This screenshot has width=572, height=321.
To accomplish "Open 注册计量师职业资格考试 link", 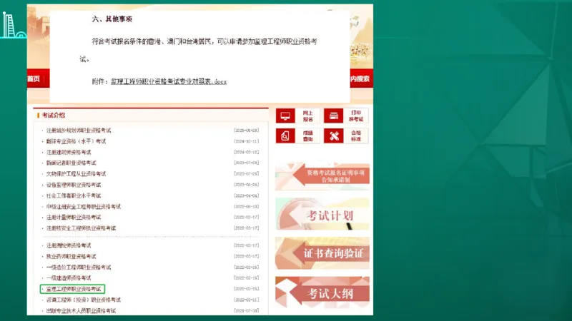I will (x=74, y=218).
